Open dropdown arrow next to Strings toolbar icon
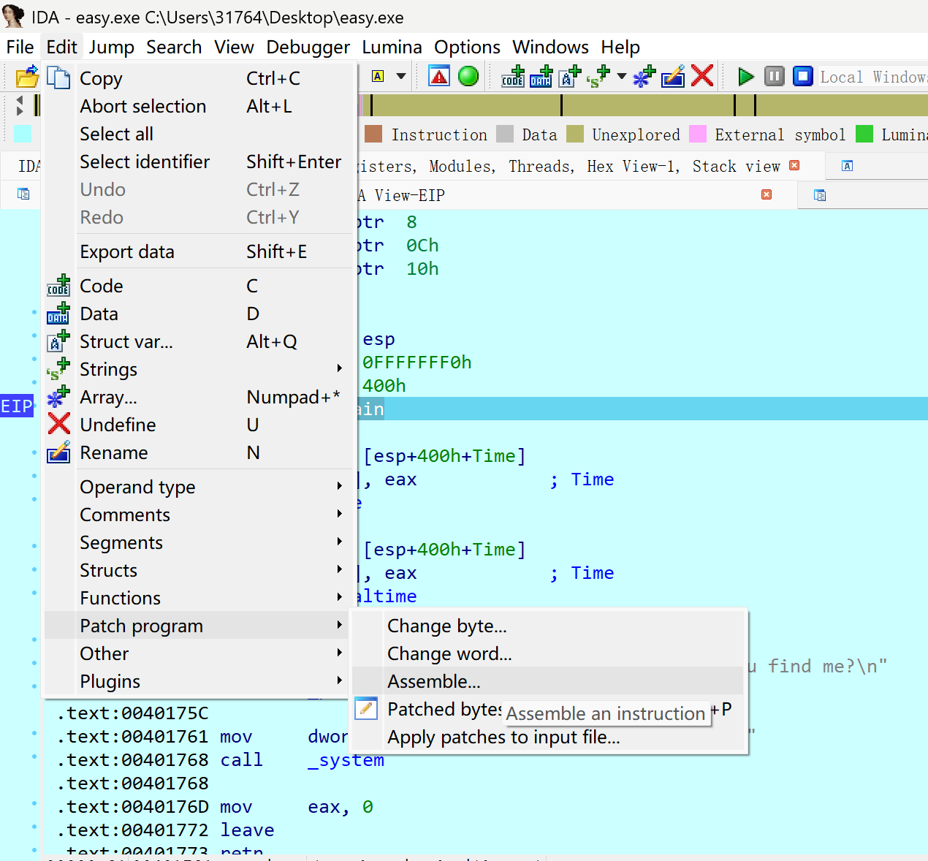This screenshot has width=928, height=861. [622, 76]
